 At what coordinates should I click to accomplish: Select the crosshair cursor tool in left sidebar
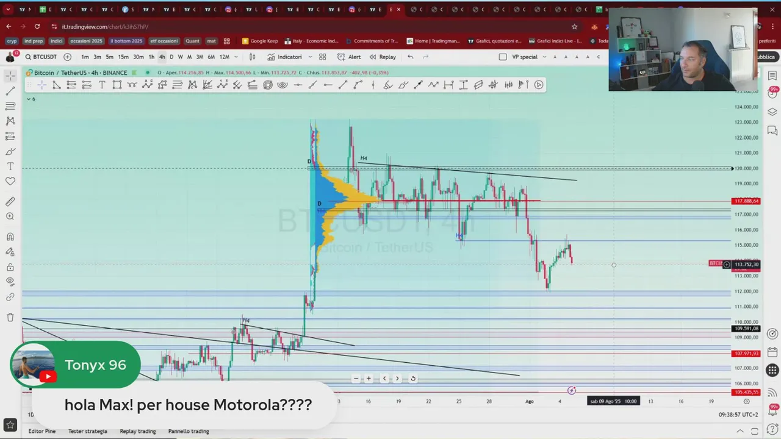[x=10, y=76]
